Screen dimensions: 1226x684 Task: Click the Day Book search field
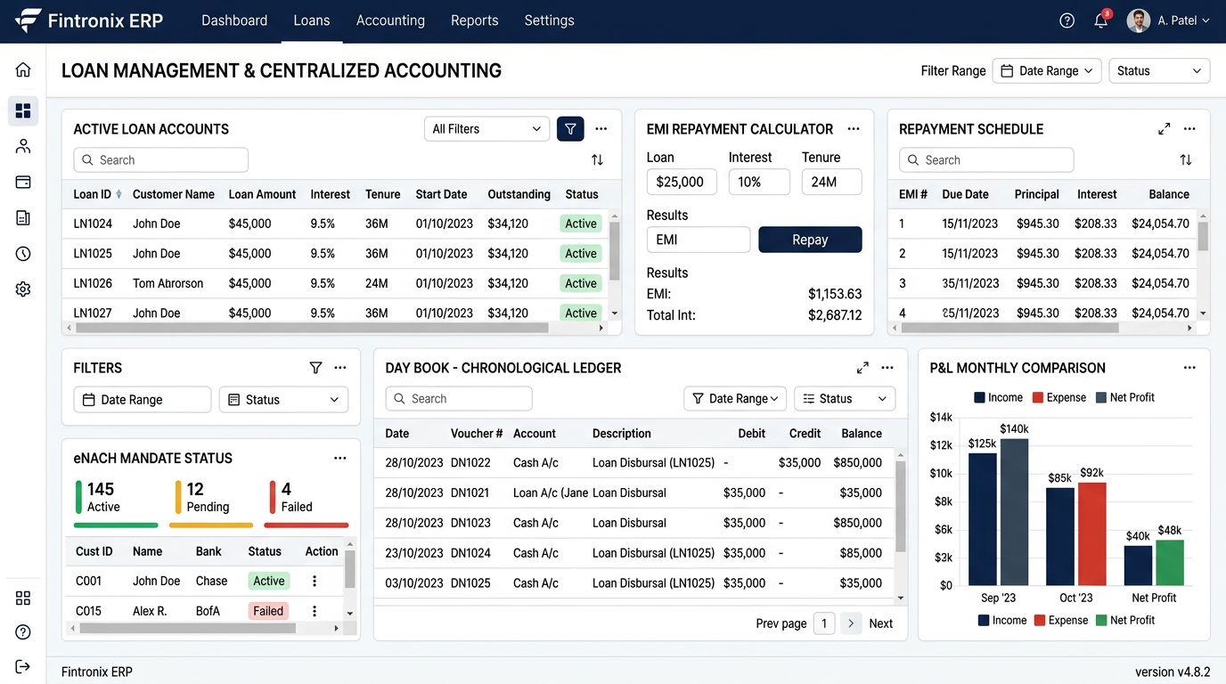pyautogui.click(x=459, y=399)
